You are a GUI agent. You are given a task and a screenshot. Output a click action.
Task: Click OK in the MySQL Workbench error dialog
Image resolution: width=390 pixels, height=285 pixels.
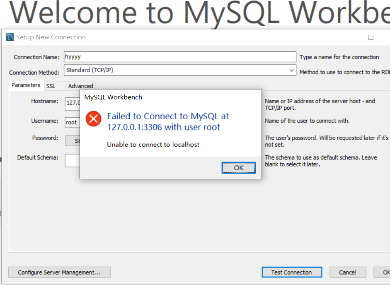pos(239,168)
